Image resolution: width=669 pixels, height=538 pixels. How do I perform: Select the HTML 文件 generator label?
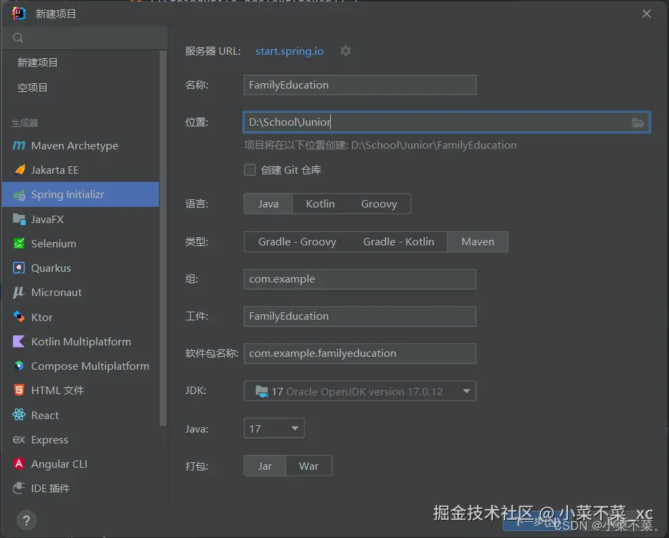[x=57, y=391]
